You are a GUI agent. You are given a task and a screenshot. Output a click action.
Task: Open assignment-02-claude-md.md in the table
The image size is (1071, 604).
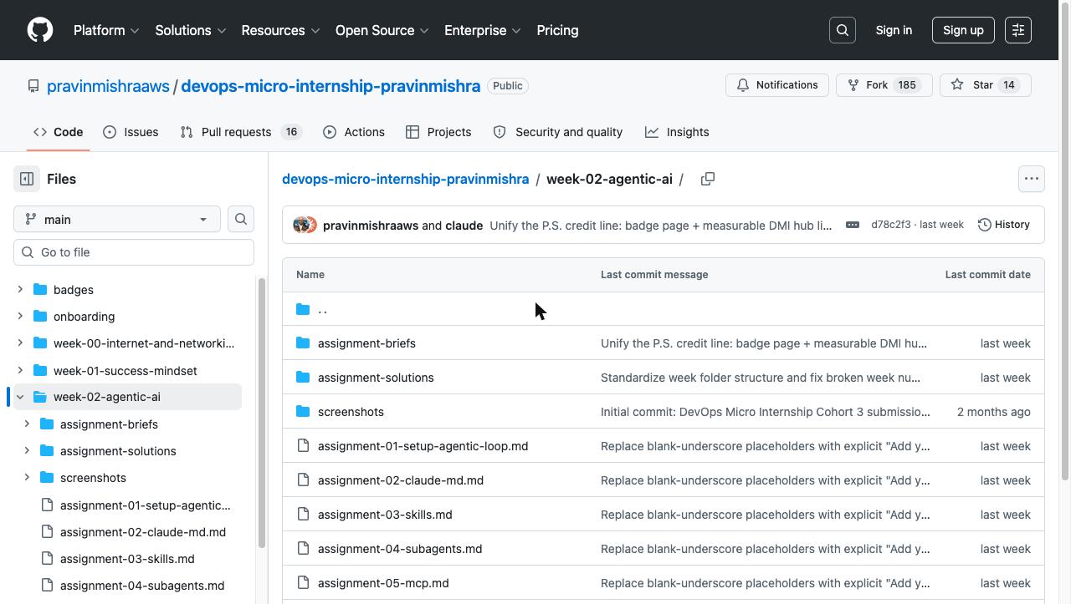(x=401, y=480)
